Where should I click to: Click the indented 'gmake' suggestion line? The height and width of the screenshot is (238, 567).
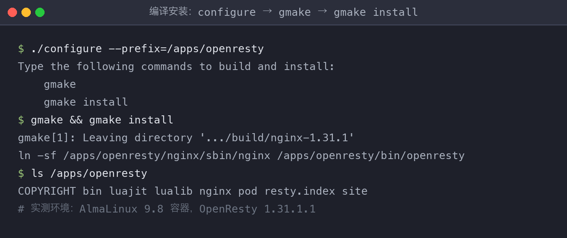click(x=60, y=84)
